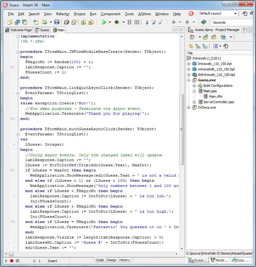
Task: Switch to the History view tab
Action: [x=125, y=260]
